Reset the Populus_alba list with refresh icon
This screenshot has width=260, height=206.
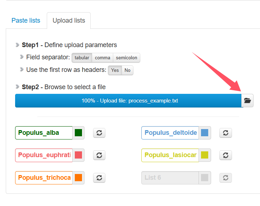click(99, 133)
